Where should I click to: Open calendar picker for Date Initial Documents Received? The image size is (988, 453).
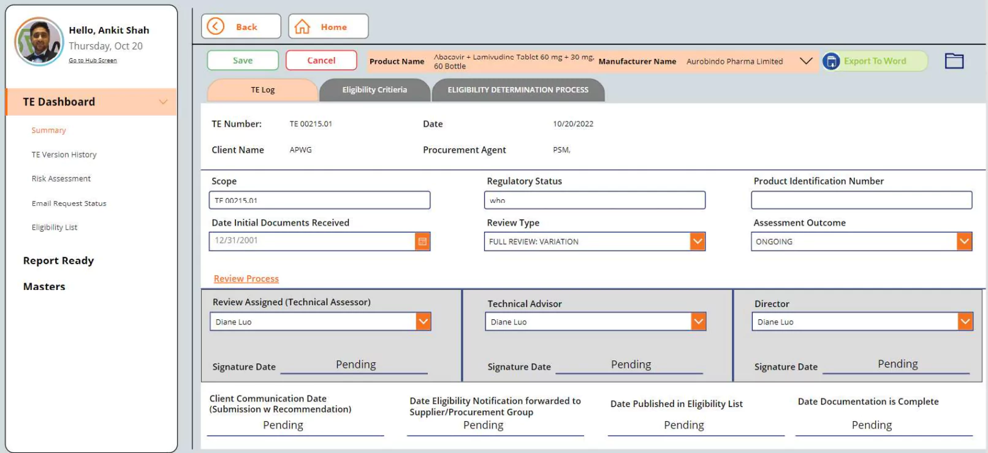coord(422,242)
